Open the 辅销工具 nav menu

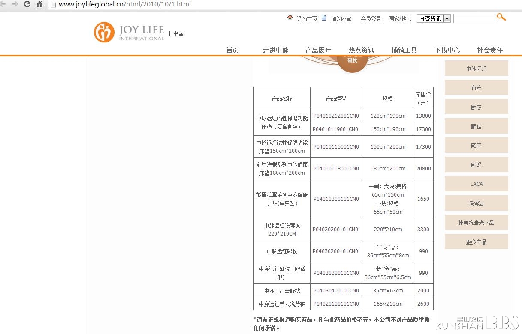click(404, 50)
